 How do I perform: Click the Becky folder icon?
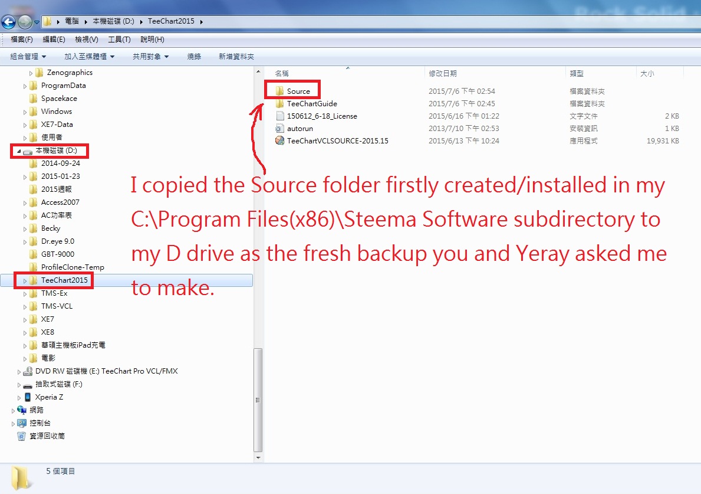coord(34,228)
